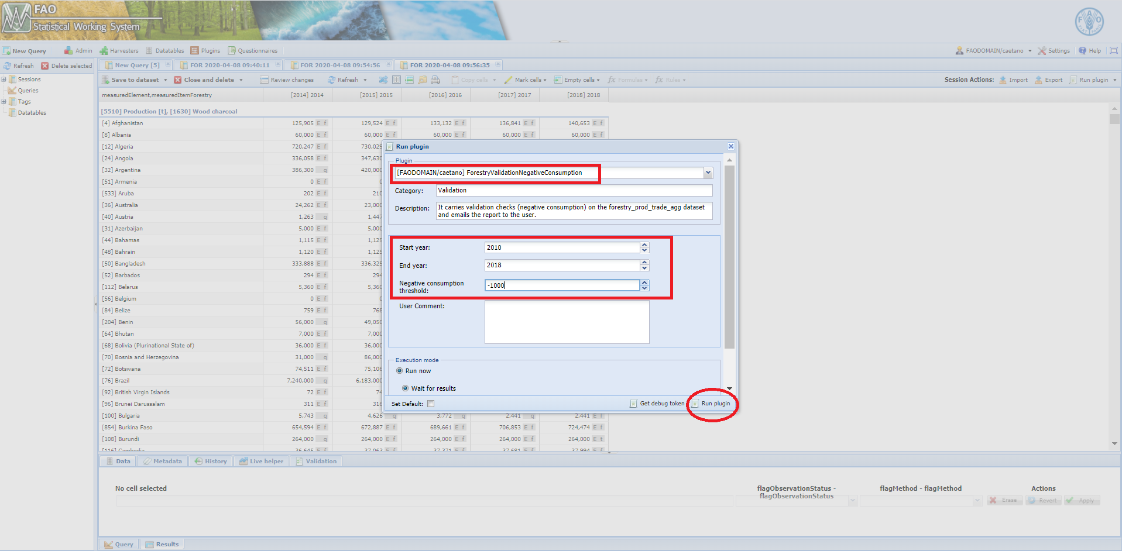Viewport: 1122px width, 551px height.
Task: Open Questionnaires from the top toolbar
Action: (x=252, y=50)
